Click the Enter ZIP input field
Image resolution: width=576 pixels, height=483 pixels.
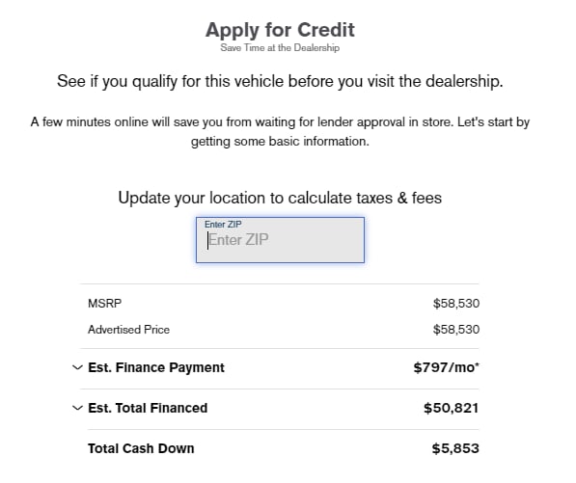pyautogui.click(x=280, y=240)
